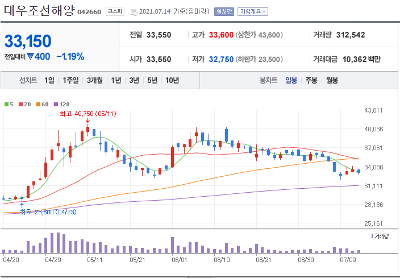Click the 상한가 43,600 text
The image size is (400, 278).
click(259, 35)
